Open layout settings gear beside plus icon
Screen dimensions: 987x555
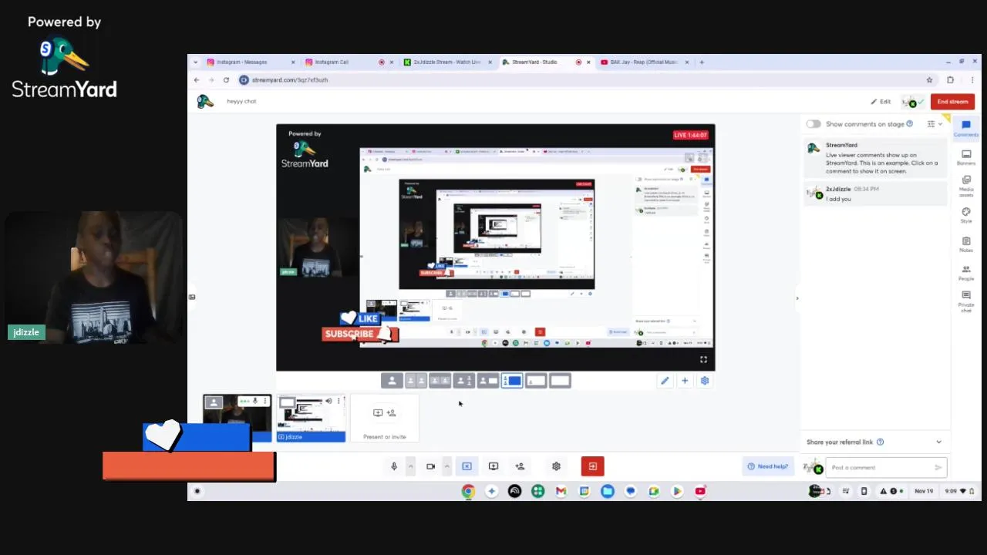pyautogui.click(x=704, y=381)
